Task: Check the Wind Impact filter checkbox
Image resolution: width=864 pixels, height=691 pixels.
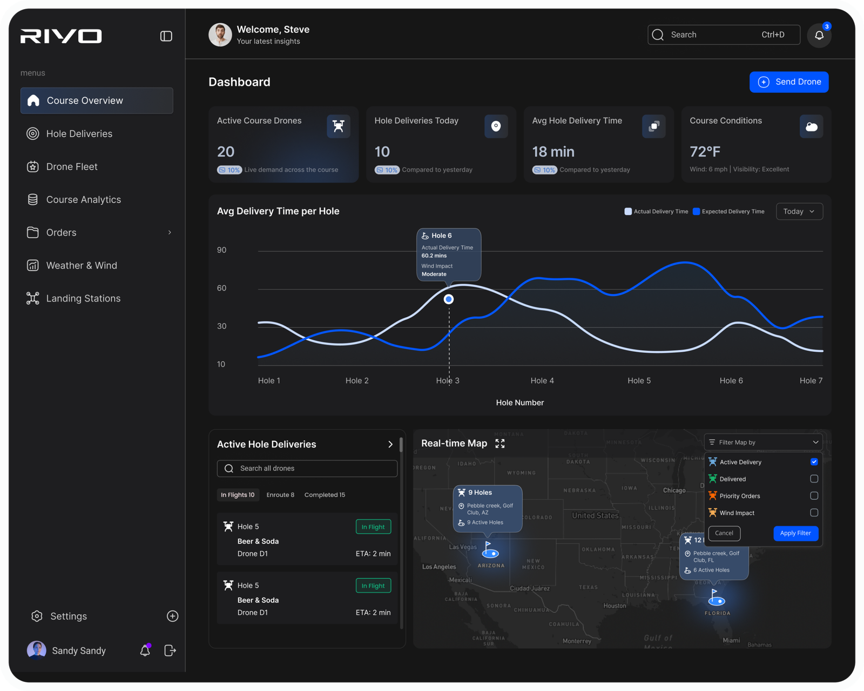Action: coord(814,513)
